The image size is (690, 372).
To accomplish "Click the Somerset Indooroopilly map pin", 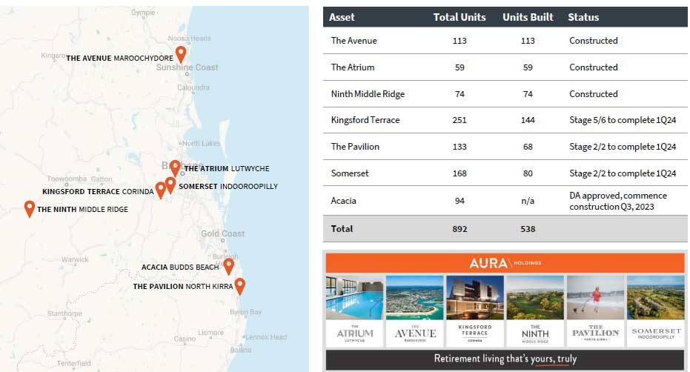I will pos(170,185).
